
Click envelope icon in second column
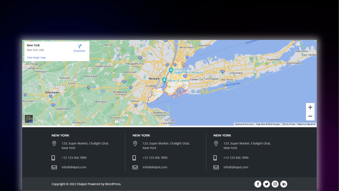135,167
